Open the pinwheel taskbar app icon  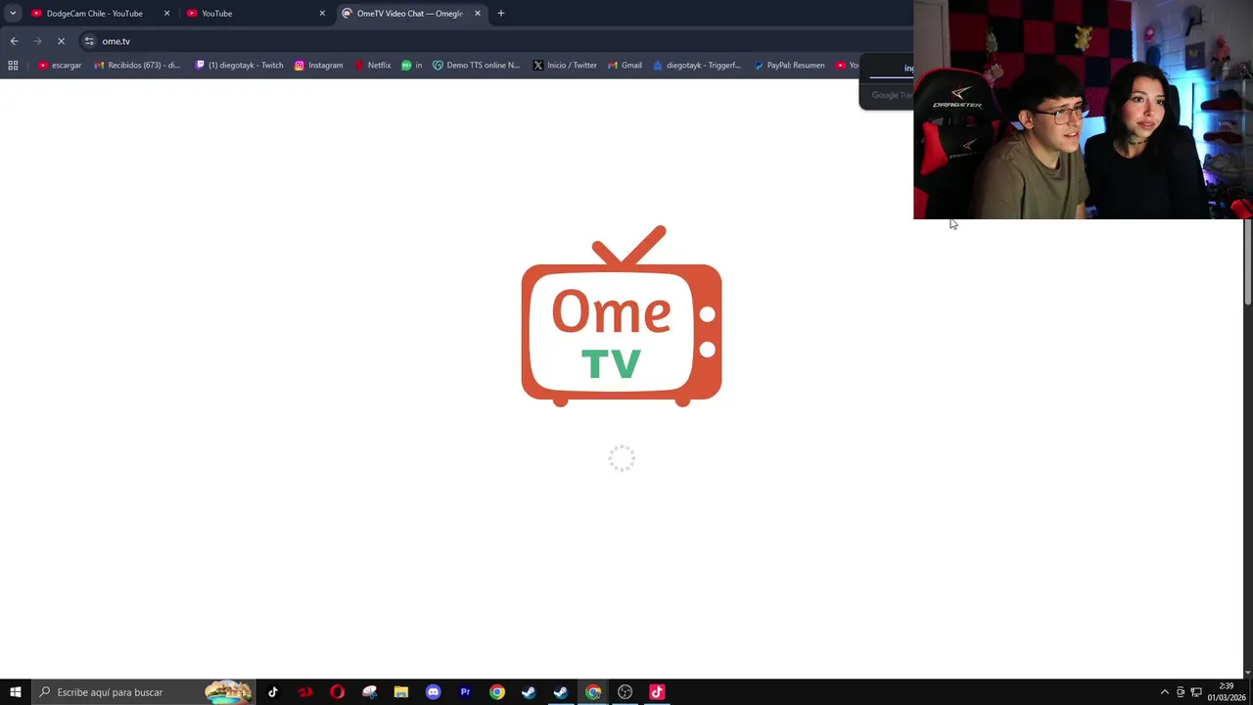tap(369, 692)
